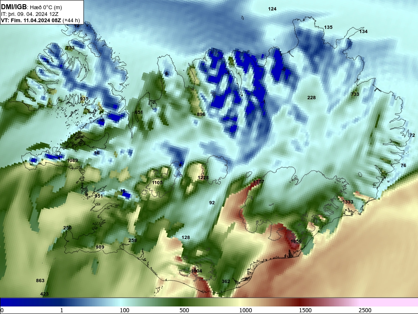
Task: Click the DMI/IGB title label
Action: (14, 7)
